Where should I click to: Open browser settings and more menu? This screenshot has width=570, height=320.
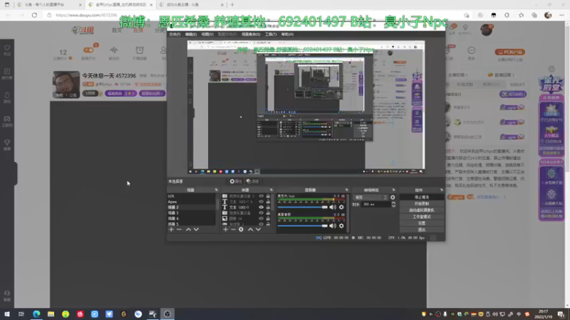point(561,15)
